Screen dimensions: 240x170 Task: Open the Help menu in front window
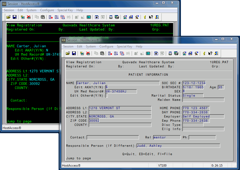139,46
